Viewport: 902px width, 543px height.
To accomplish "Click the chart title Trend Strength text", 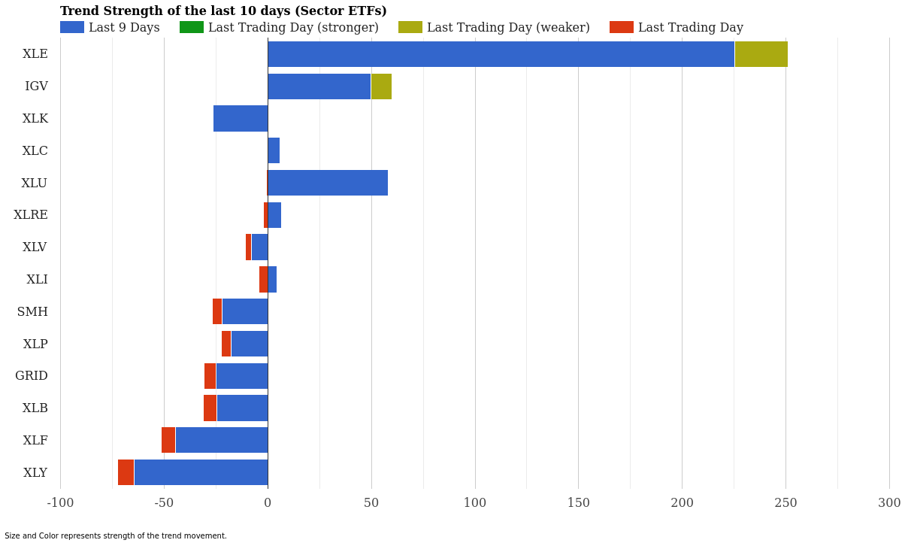I will [223, 11].
